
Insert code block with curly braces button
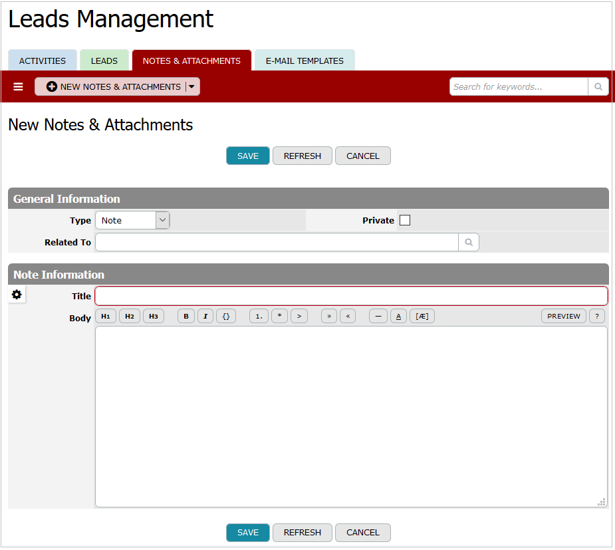226,317
